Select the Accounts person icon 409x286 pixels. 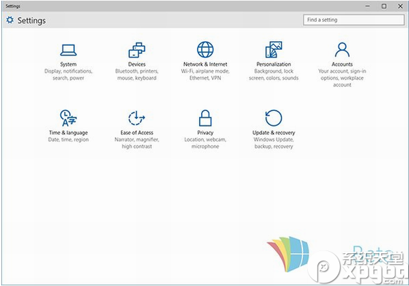coord(342,49)
